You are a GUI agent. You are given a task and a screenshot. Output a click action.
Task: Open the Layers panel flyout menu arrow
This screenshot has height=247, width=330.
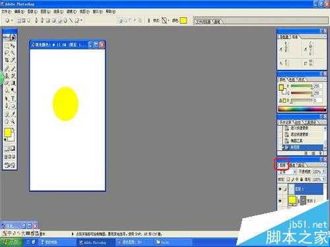pos(325,165)
